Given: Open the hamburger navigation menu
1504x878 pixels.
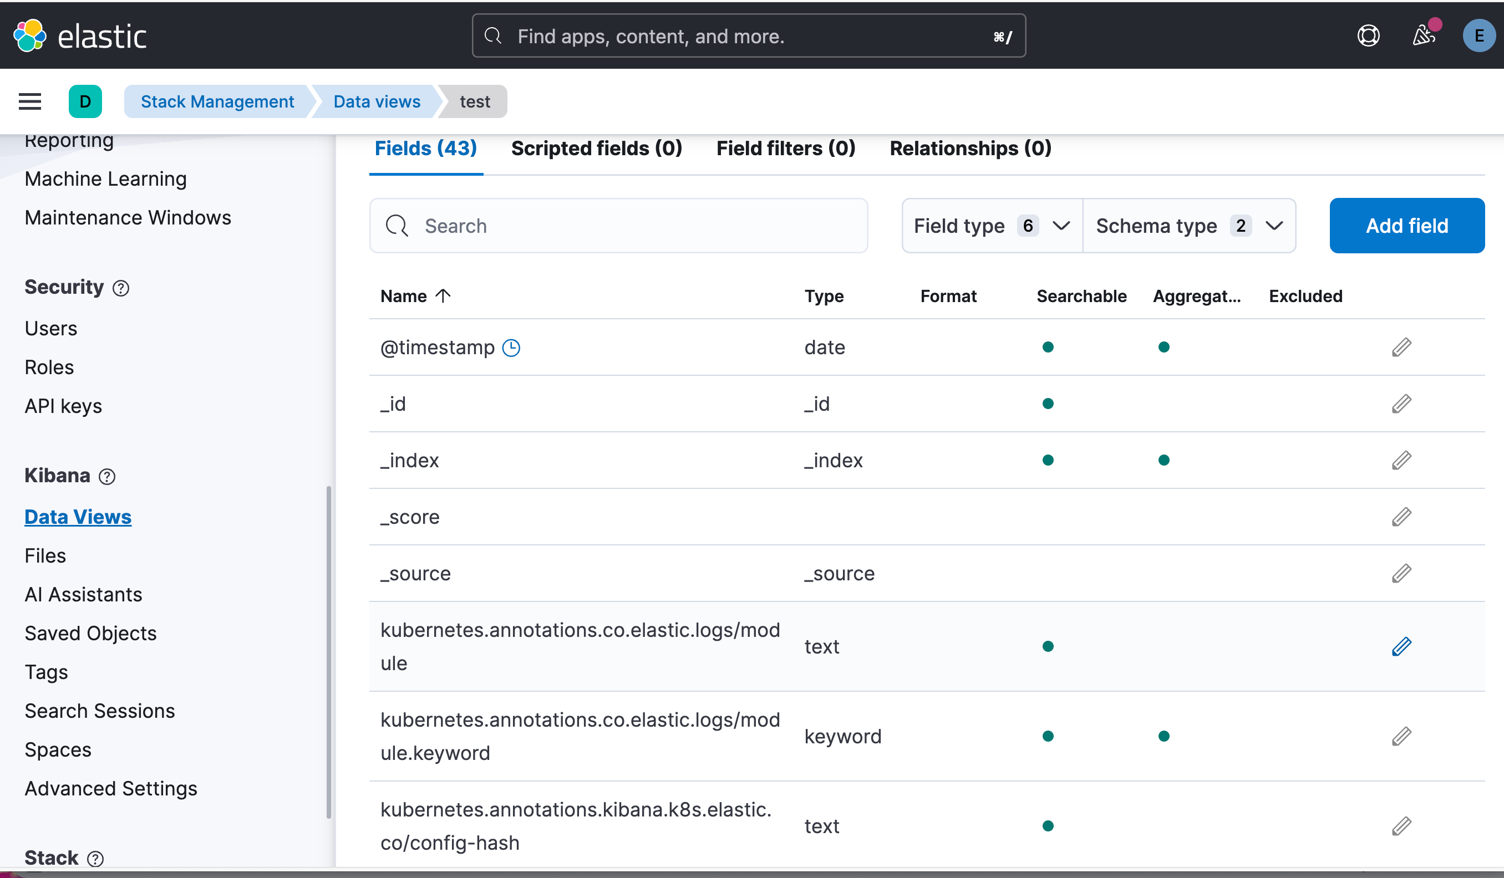Looking at the screenshot, I should click(x=30, y=101).
